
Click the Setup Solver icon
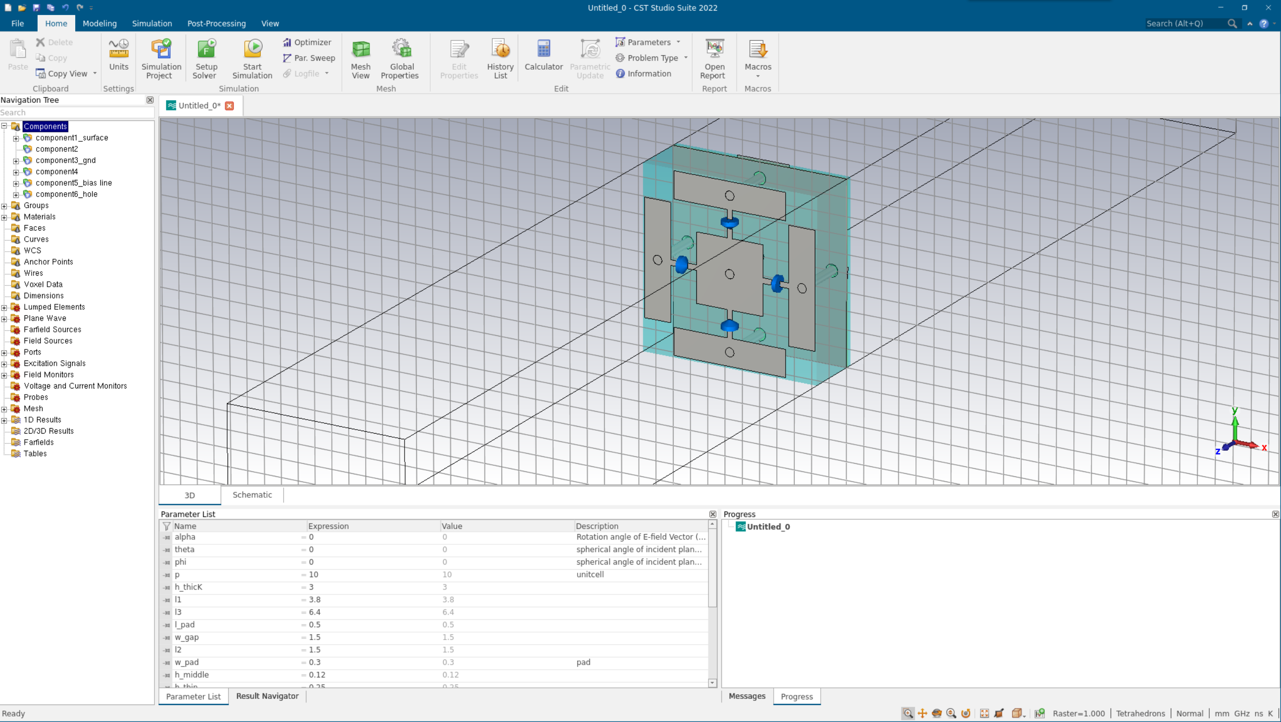click(206, 59)
